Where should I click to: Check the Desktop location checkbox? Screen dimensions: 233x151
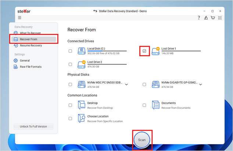[70, 105]
